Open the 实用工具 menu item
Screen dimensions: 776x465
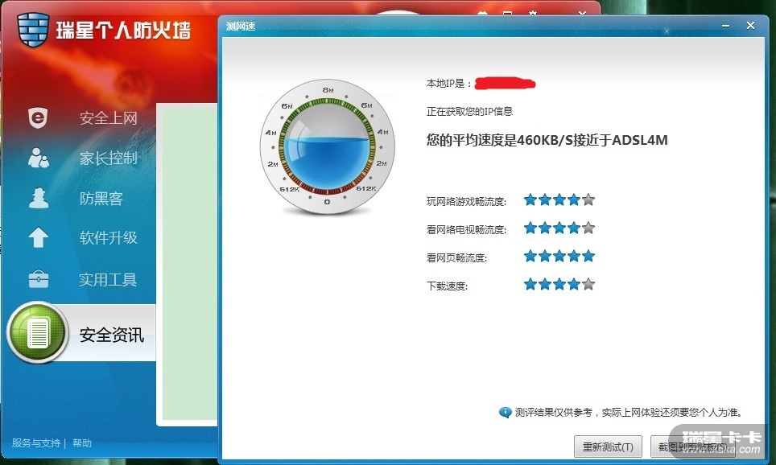(x=108, y=280)
